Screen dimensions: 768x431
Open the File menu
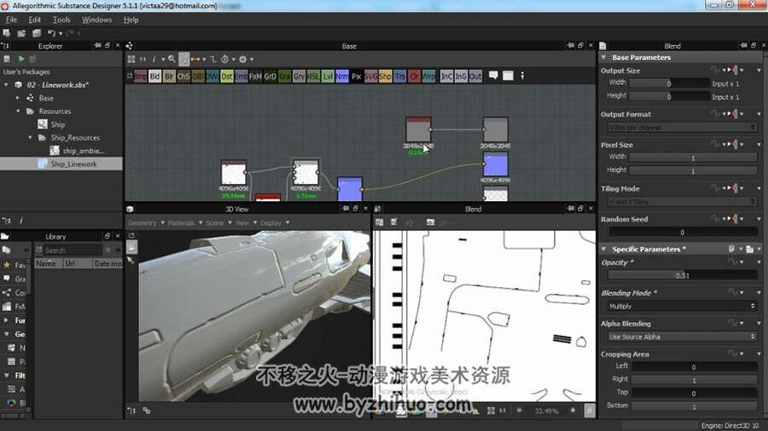coord(11,20)
